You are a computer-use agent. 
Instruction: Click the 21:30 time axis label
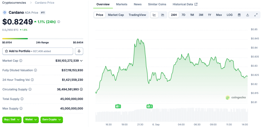click(140, 124)
